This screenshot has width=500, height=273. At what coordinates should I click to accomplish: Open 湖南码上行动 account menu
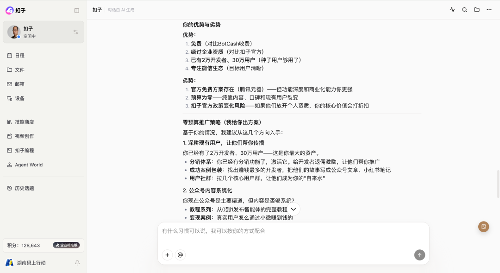31,263
